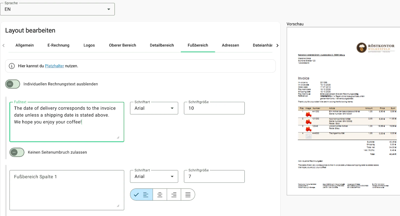Click the 'Vorschau' label
This screenshot has height=216, width=400.
(x=295, y=24)
